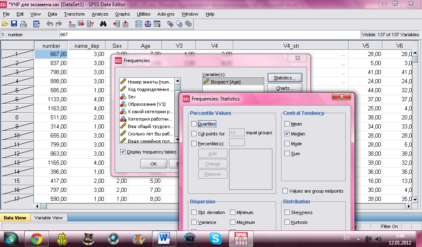This screenshot has height=247, width=422.
Task: Click the Insert Variable toolbar icon
Action: [125, 24]
